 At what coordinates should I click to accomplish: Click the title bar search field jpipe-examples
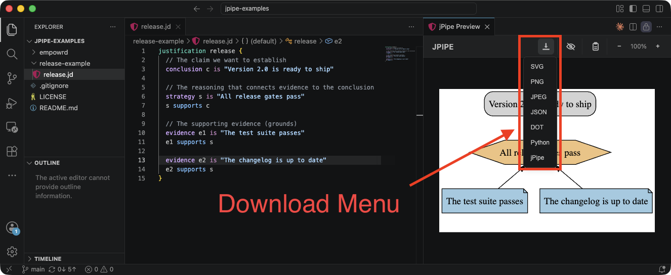[x=349, y=9]
